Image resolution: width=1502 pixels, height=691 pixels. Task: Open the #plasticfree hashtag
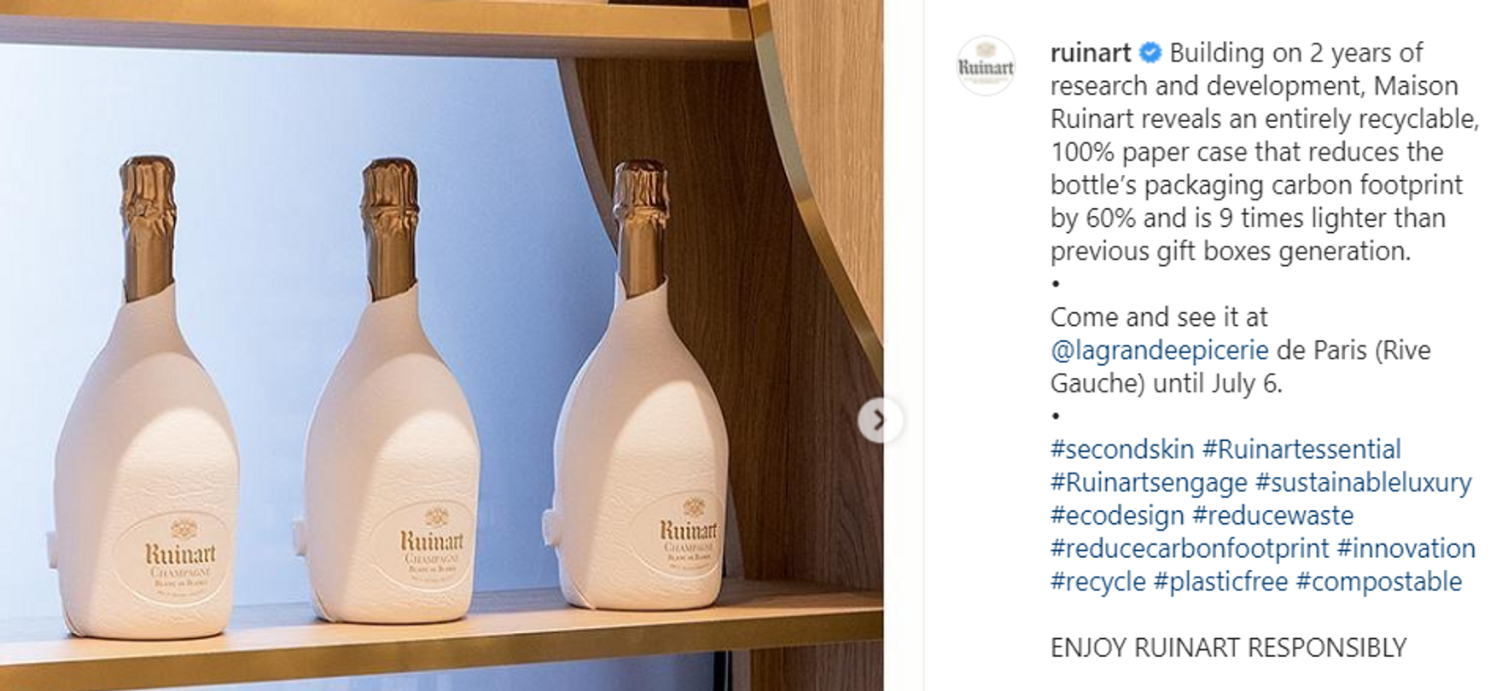[1220, 582]
